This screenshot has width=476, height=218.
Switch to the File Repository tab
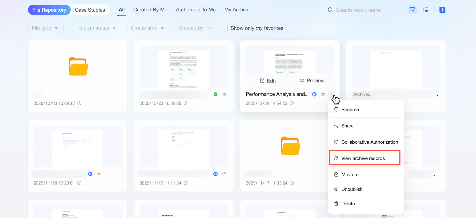[49, 10]
